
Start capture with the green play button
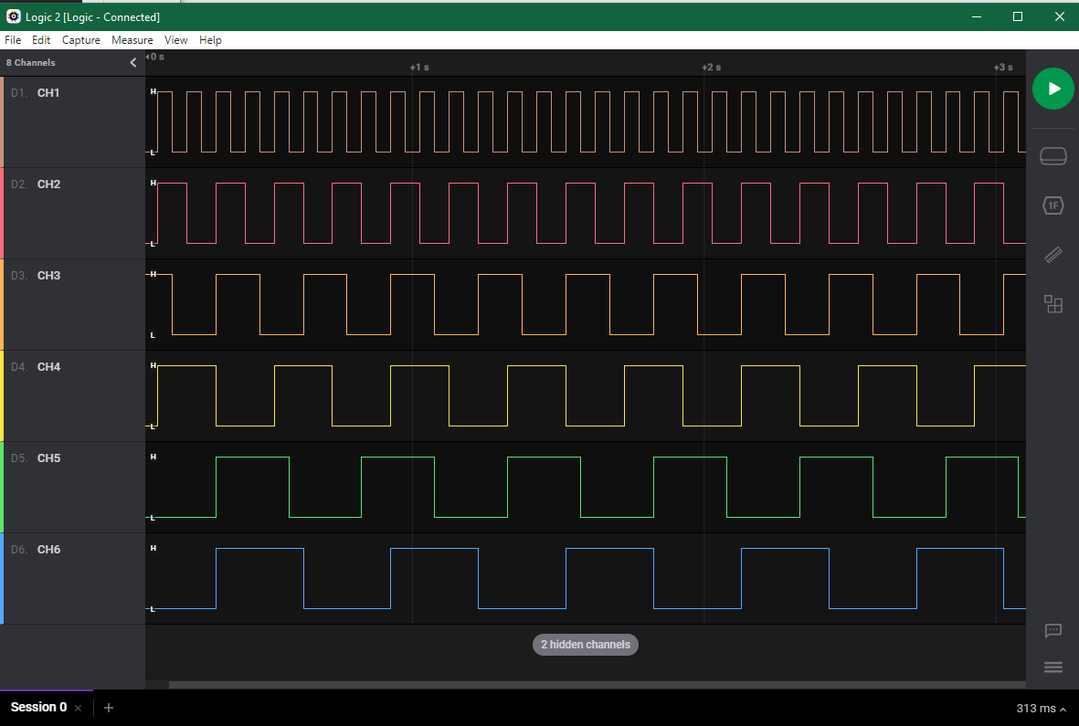coord(1053,89)
